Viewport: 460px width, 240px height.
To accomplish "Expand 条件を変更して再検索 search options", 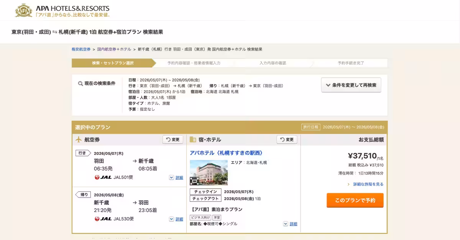I will click(351, 85).
